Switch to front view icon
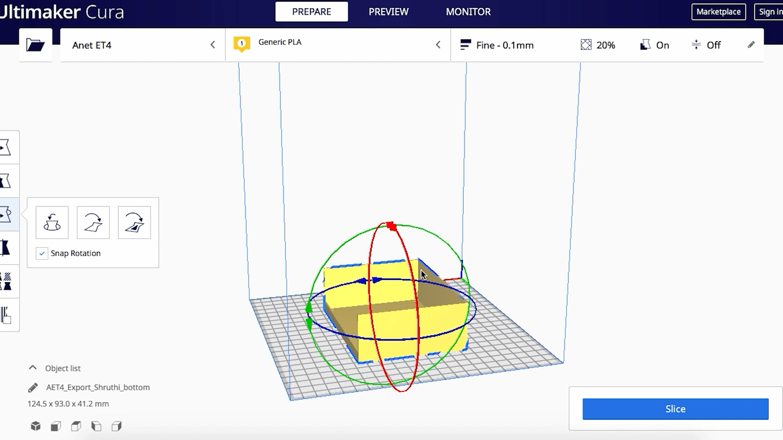Viewport: 783px width, 440px height. [56, 426]
